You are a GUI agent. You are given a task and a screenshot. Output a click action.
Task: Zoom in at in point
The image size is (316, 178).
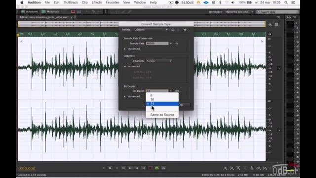click(258, 168)
